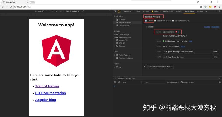Click the browser back arrow
This screenshot has height=117, width=222.
(x=2, y=7)
